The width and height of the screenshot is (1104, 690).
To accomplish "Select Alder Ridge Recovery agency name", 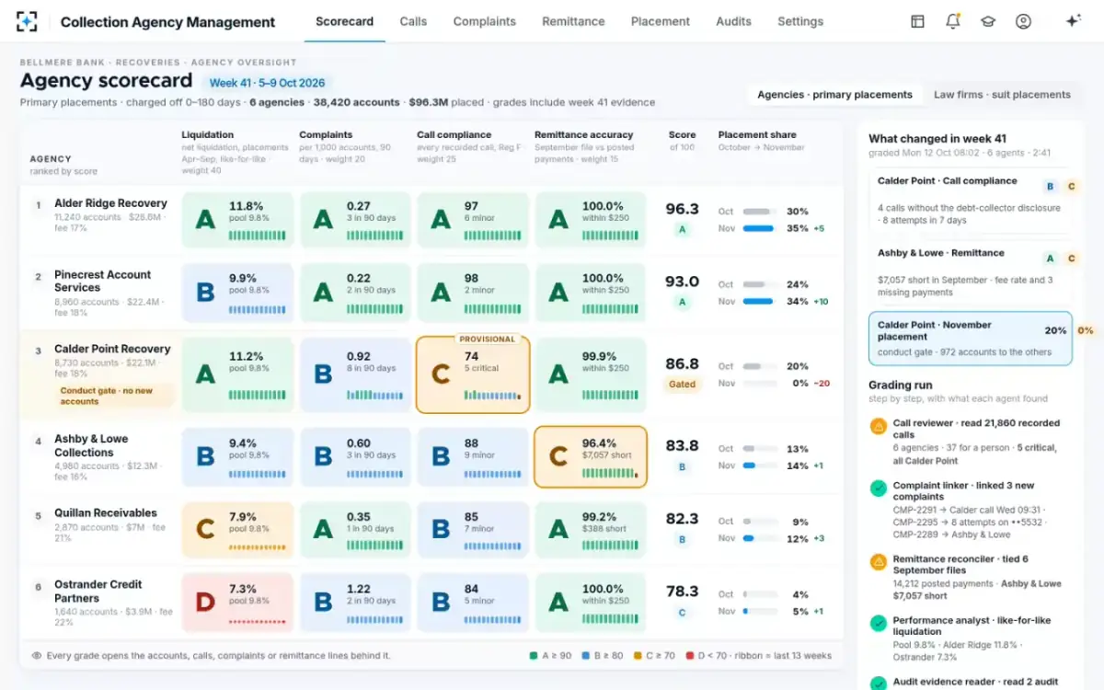I will pos(110,203).
